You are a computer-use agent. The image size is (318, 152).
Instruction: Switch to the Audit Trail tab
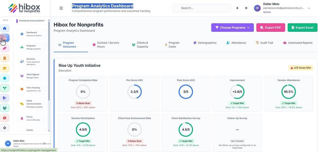(x=264, y=43)
